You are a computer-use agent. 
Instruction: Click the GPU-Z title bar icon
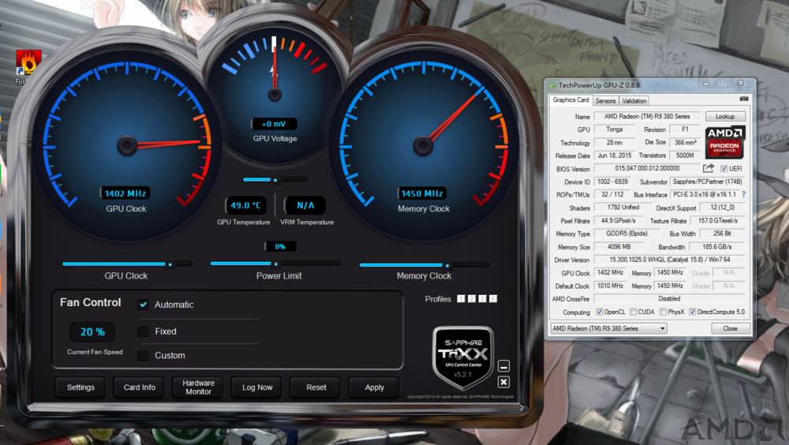pyautogui.click(x=552, y=85)
